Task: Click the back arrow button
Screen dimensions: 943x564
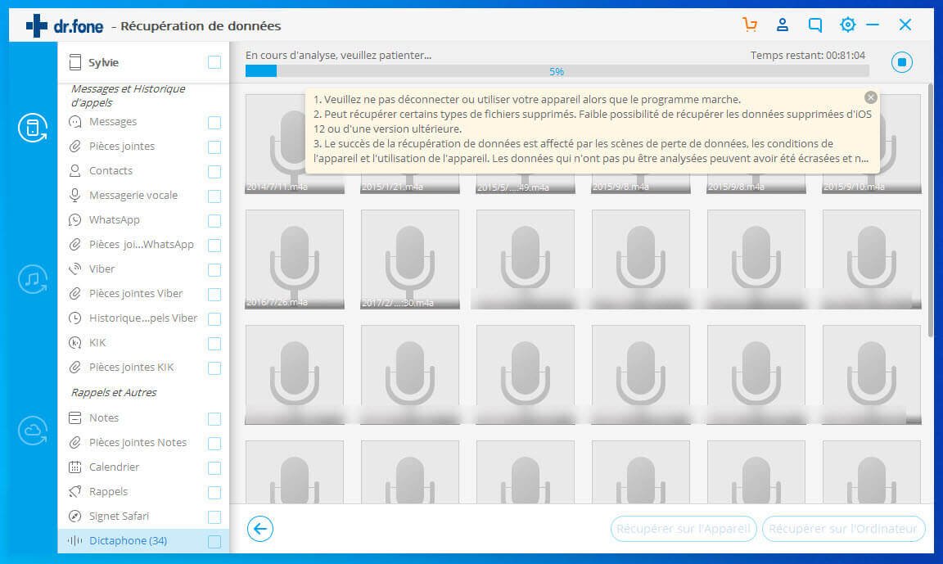Action: tap(259, 529)
